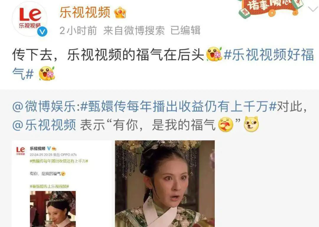Tap the flower emoji after 在后头
Viewport: 319px width, 227px height.
click(x=214, y=54)
